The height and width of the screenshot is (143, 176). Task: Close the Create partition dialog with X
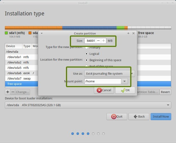[133, 33]
